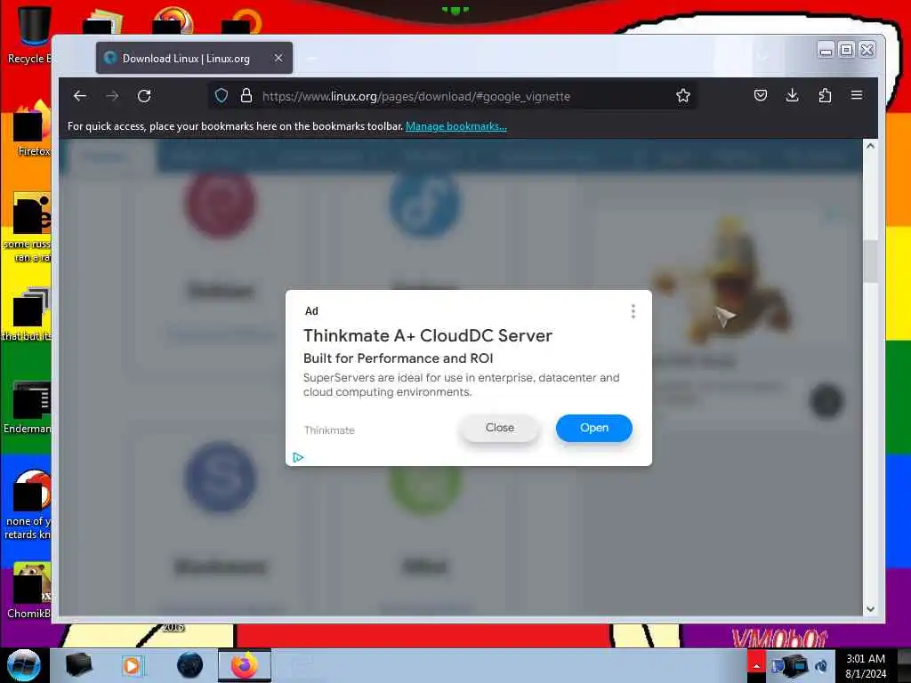Image resolution: width=911 pixels, height=683 pixels.
Task: Click the vertical scrollbar thumb
Action: pos(870,261)
